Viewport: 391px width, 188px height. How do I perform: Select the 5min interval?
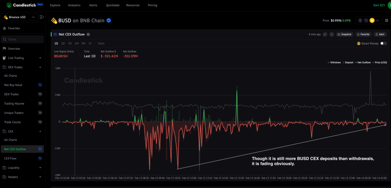[x=101, y=44]
